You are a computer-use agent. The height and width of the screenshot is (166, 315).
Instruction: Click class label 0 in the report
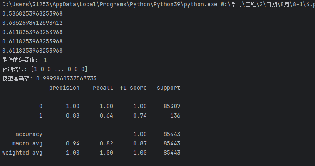(41, 106)
